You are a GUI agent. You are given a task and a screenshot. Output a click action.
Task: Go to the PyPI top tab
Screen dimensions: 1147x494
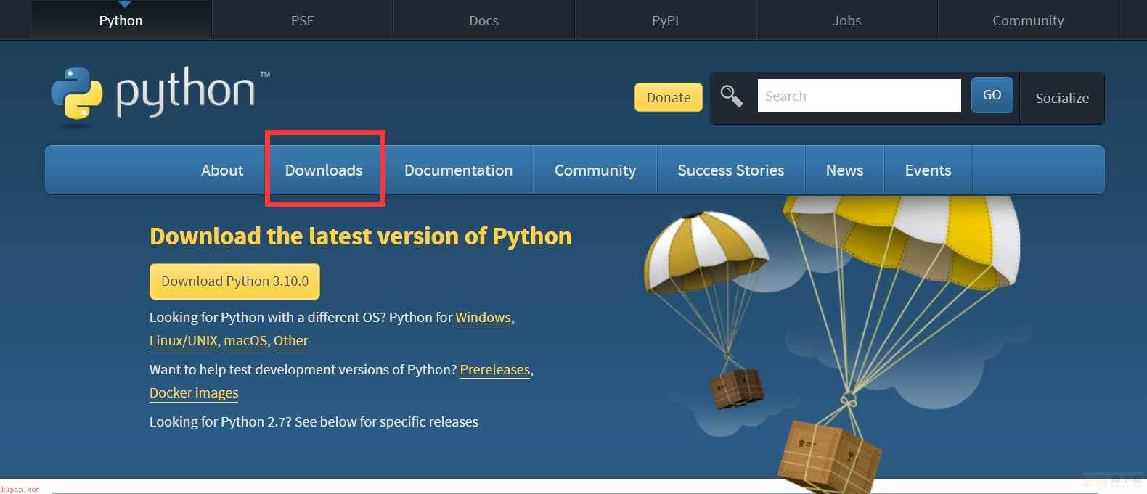pyautogui.click(x=665, y=20)
